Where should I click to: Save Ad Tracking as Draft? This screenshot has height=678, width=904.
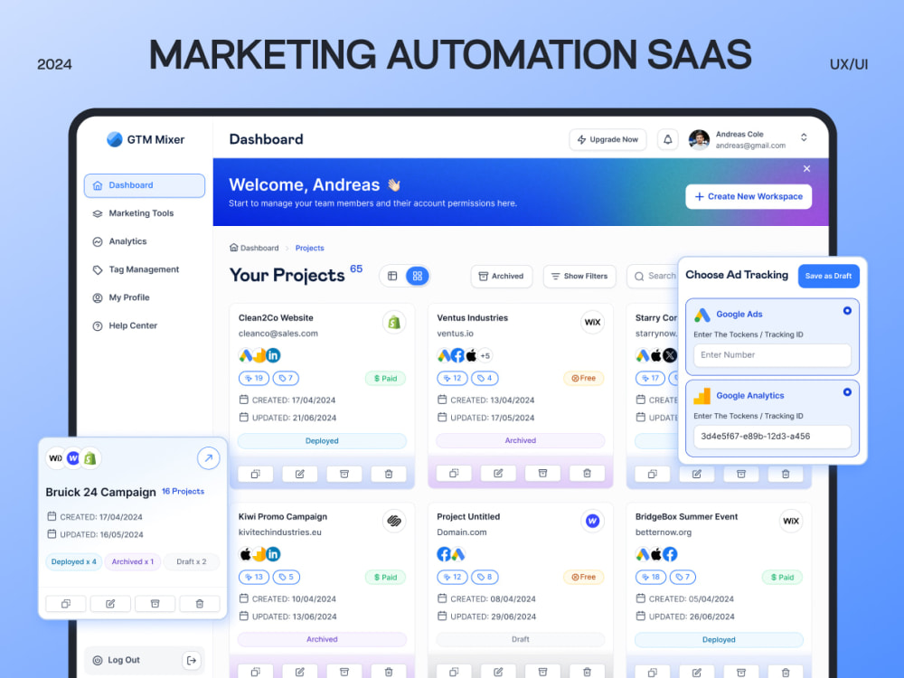pos(828,276)
